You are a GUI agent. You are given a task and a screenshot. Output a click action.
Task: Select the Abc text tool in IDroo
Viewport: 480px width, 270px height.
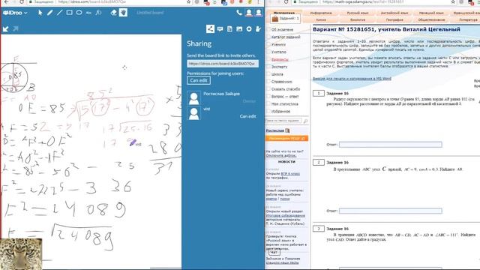(x=88, y=13)
